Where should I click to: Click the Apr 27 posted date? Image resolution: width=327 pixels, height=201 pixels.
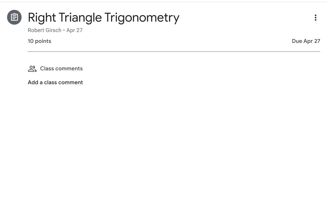75,30
